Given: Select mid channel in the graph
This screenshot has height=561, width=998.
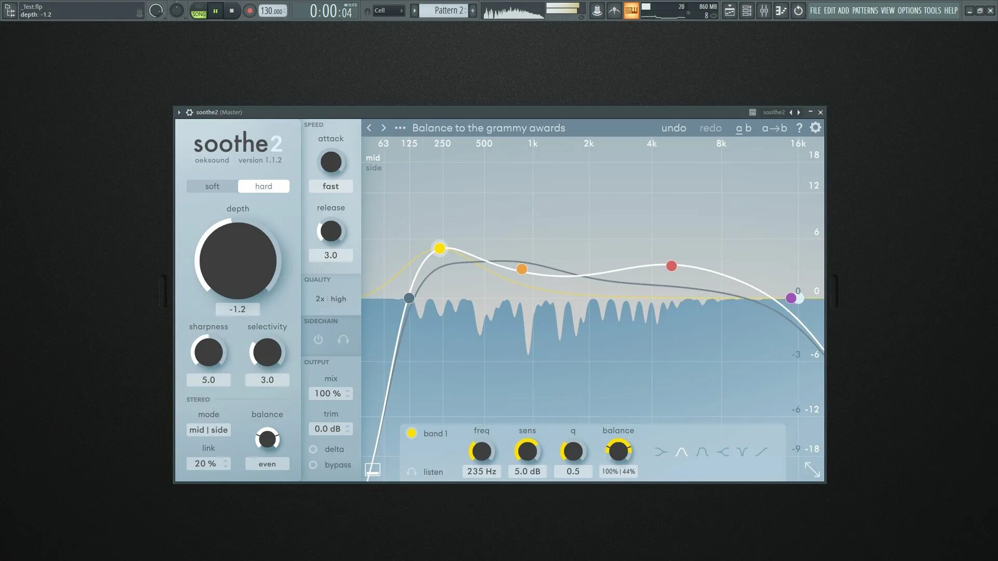Looking at the screenshot, I should point(373,158).
